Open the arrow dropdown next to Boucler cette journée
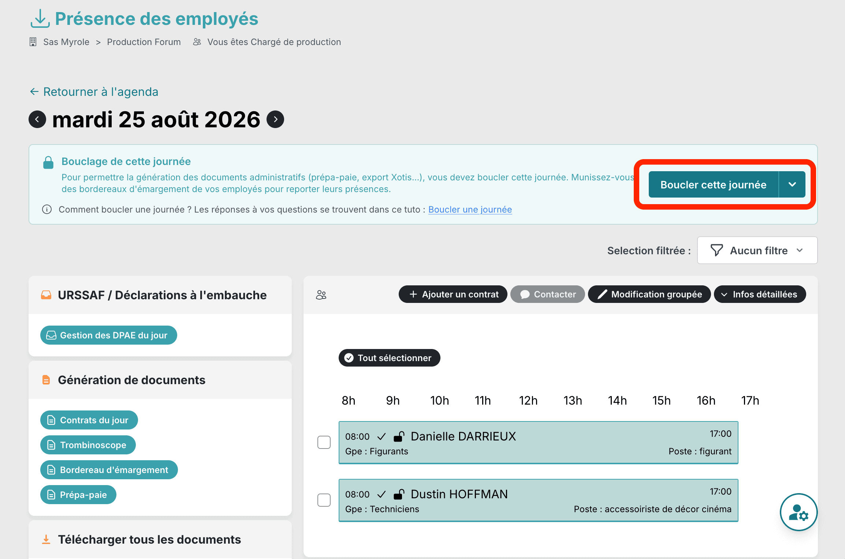The width and height of the screenshot is (845, 559). tap(792, 184)
